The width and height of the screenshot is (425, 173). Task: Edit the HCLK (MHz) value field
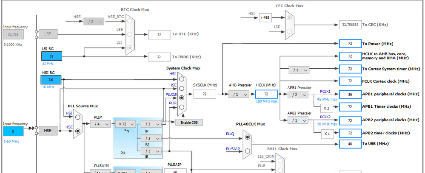pyautogui.click(x=266, y=94)
